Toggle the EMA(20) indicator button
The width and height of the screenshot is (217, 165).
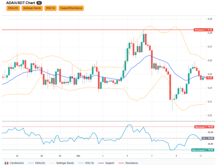[13, 8]
